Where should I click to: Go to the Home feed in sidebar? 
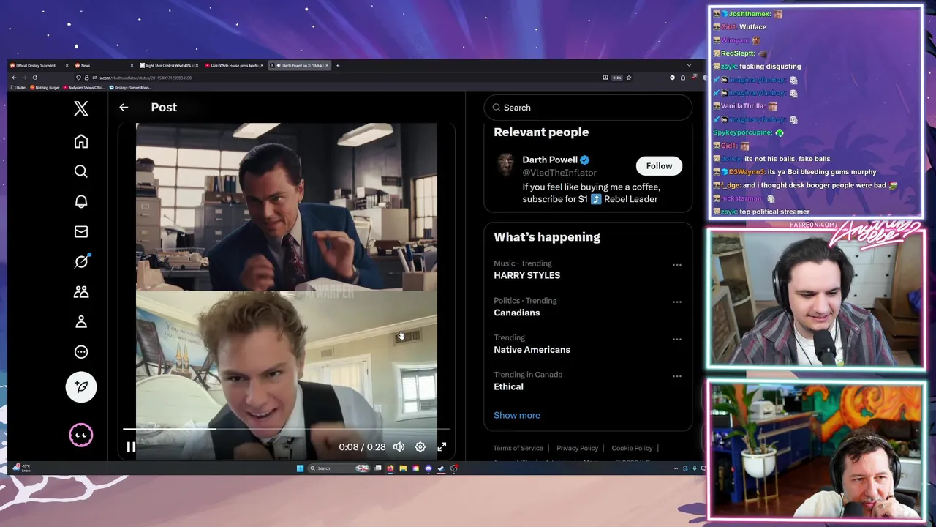point(81,141)
